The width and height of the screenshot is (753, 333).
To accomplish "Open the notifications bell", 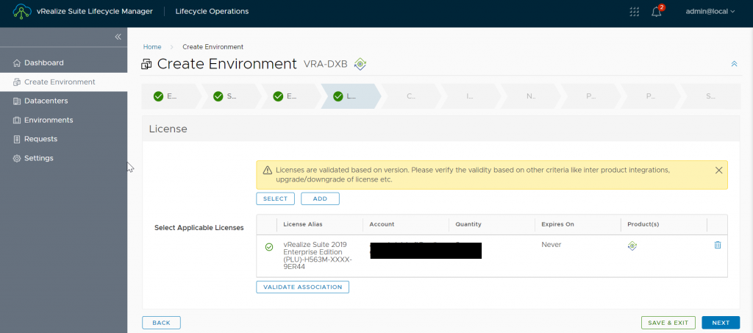I will pyautogui.click(x=657, y=12).
